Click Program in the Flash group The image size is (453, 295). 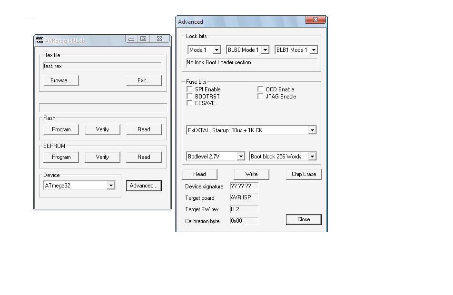[61, 129]
